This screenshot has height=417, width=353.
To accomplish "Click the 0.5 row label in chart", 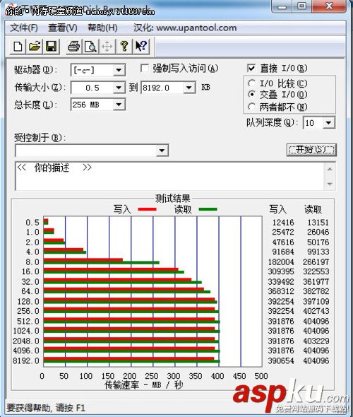I will click(32, 223).
